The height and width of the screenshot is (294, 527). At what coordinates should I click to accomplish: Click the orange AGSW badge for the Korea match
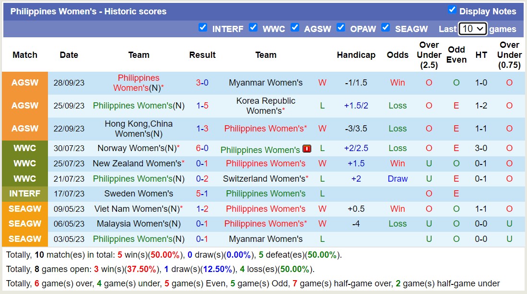[x=24, y=105]
